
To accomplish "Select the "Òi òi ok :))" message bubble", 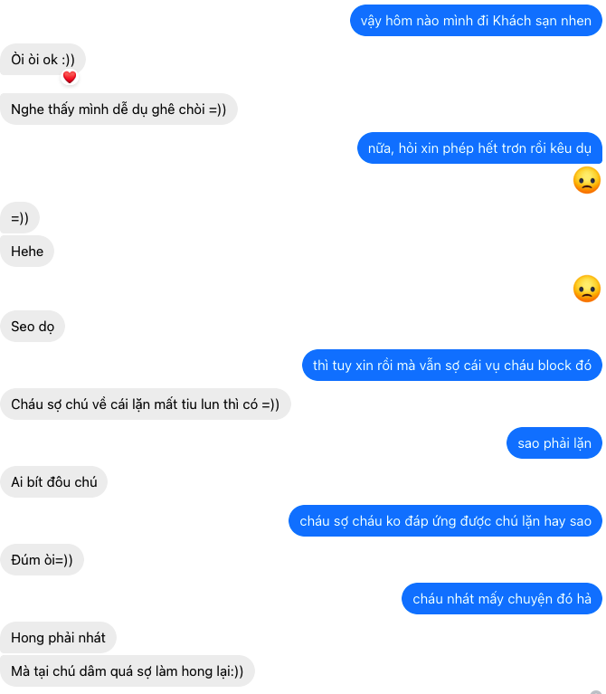I will (43, 60).
